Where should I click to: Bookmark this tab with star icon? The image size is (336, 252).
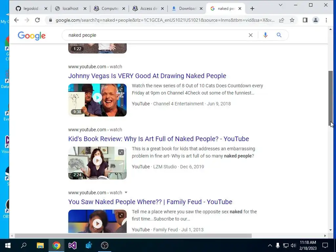292,20
